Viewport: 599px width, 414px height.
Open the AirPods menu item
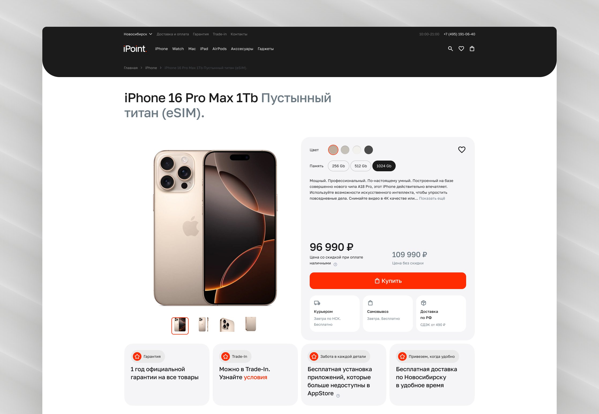pos(219,49)
